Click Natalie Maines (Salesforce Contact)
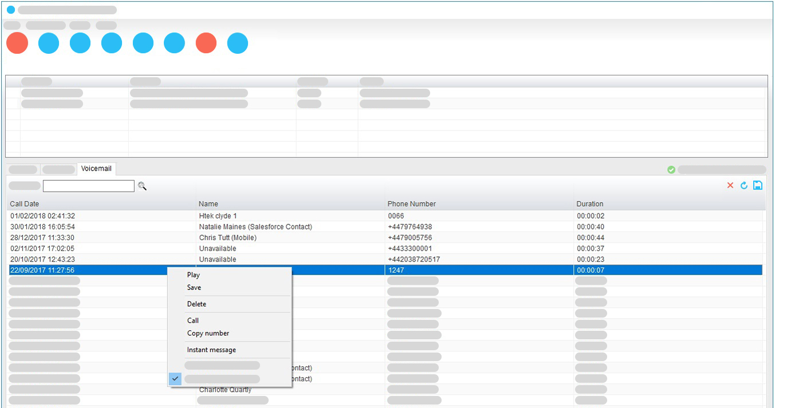Viewport: 787px width, 408px height. [255, 227]
